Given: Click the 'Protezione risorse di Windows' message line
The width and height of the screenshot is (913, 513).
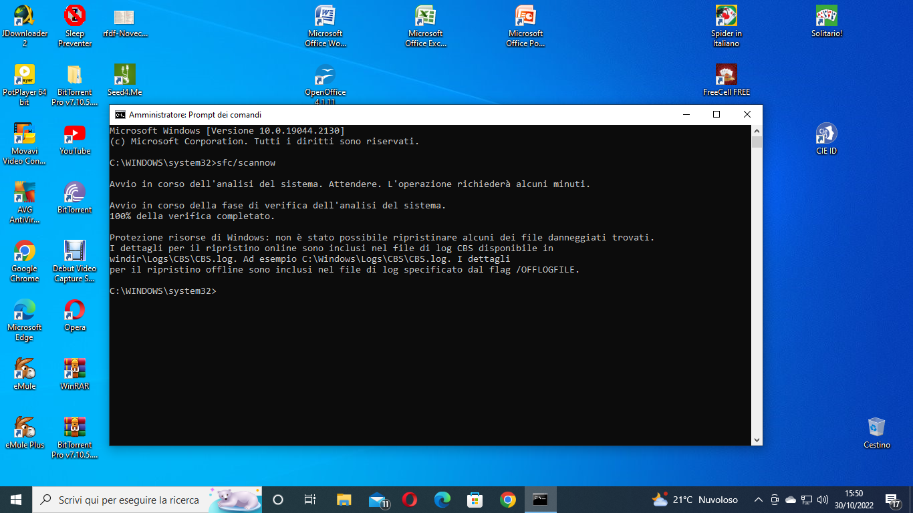Looking at the screenshot, I should 382,238.
